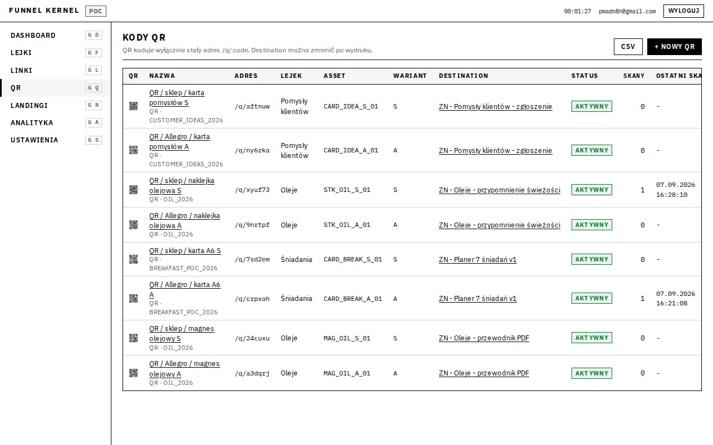Open Analityka section in sidebar
This screenshot has width=713, height=445.
click(55, 122)
